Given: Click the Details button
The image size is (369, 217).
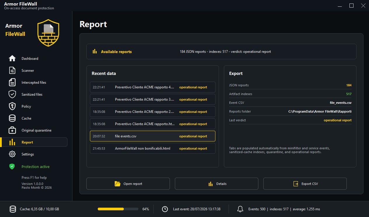Looking at the screenshot, I should click(217, 184).
